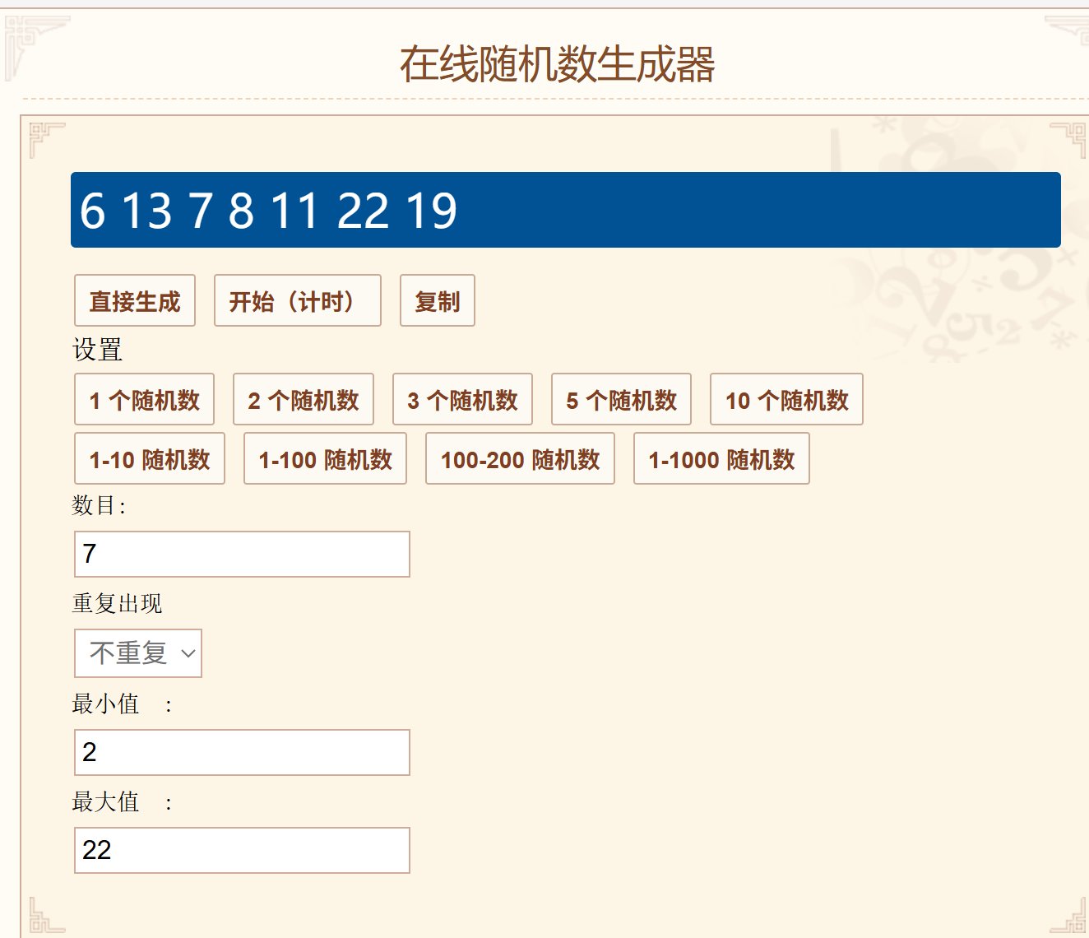
Task: Set range with 1-10 随机数 button
Action: (x=150, y=459)
